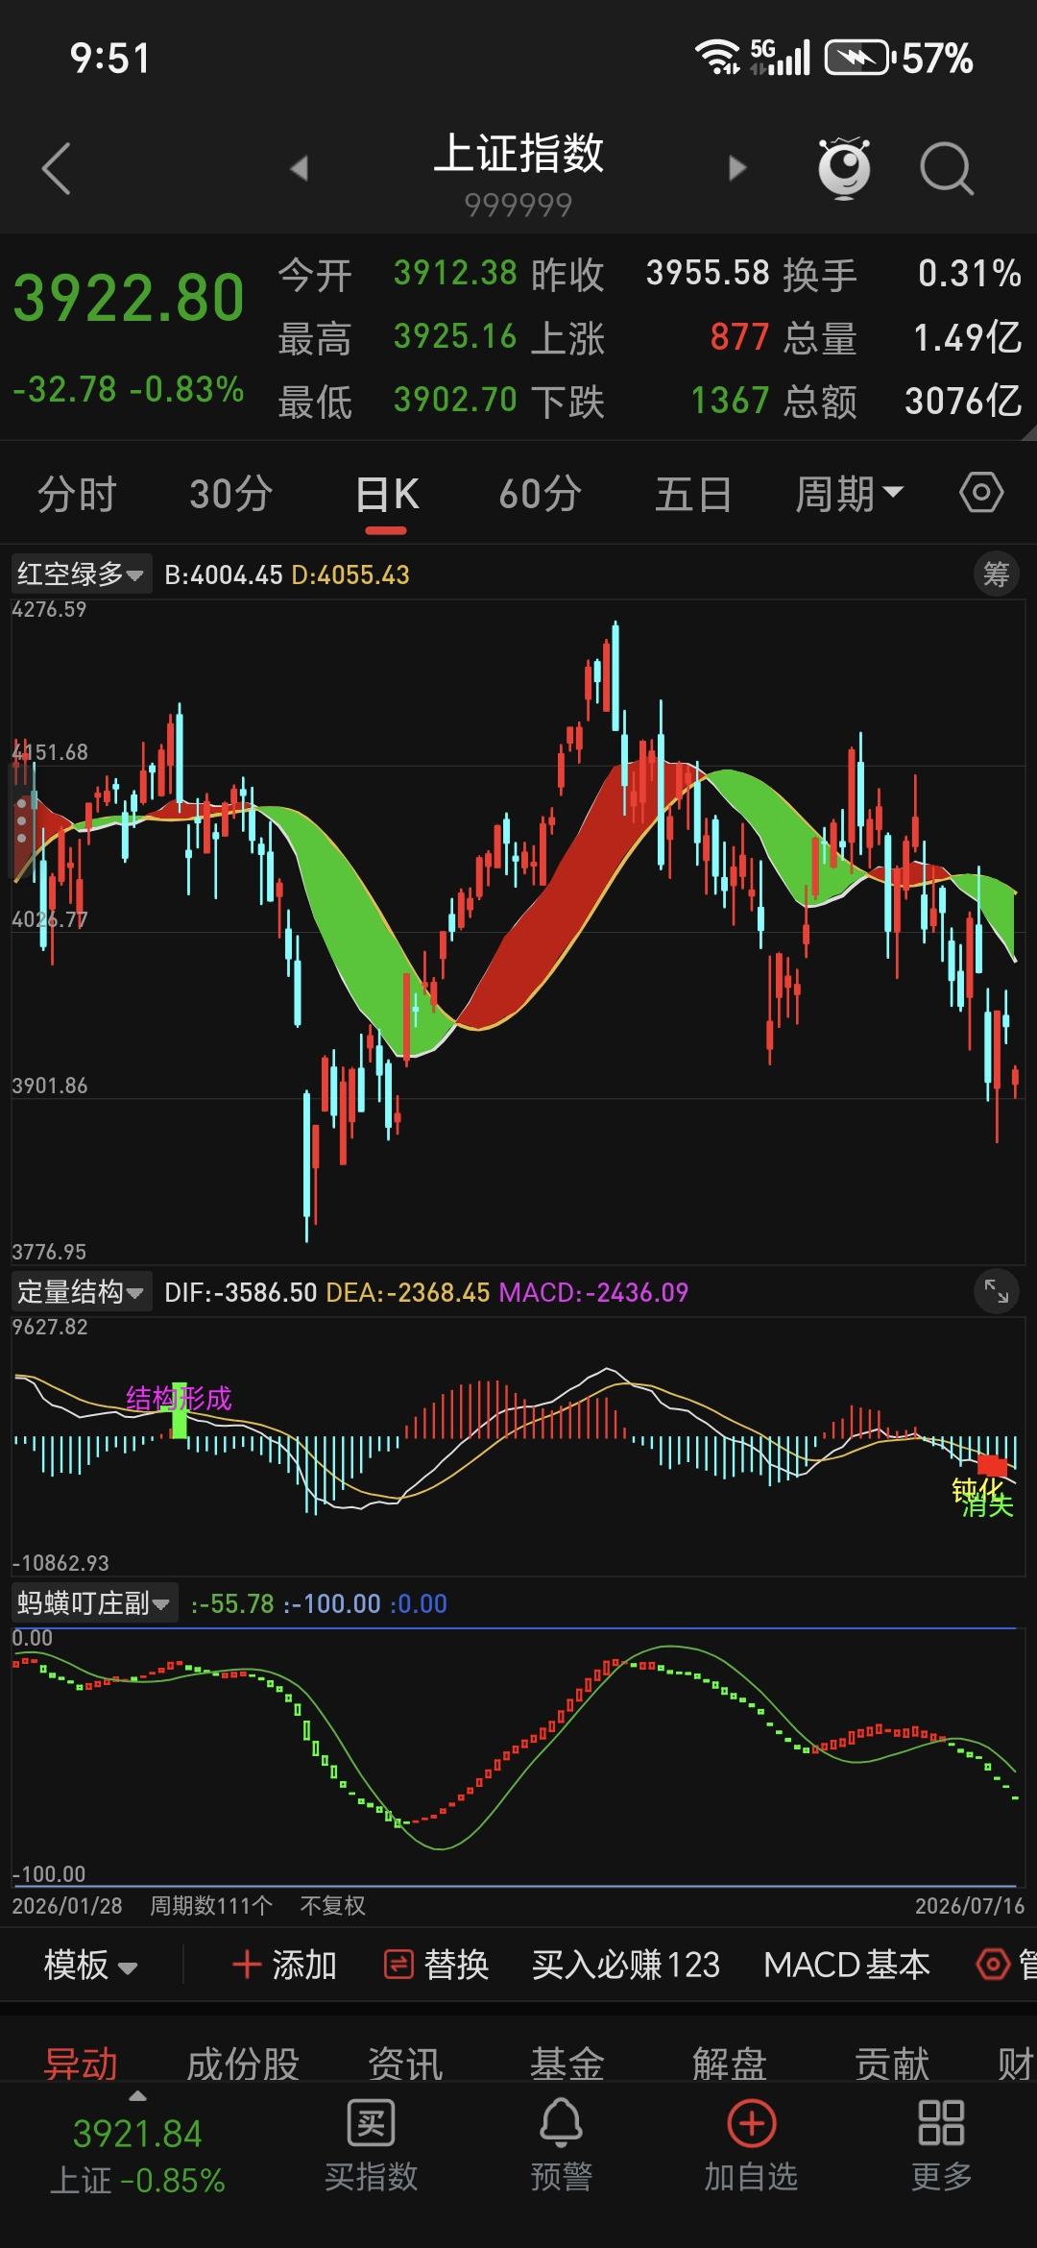This screenshot has width=1037, height=2248.
Task: Open the 模板 dropdown
Action: (90, 1965)
